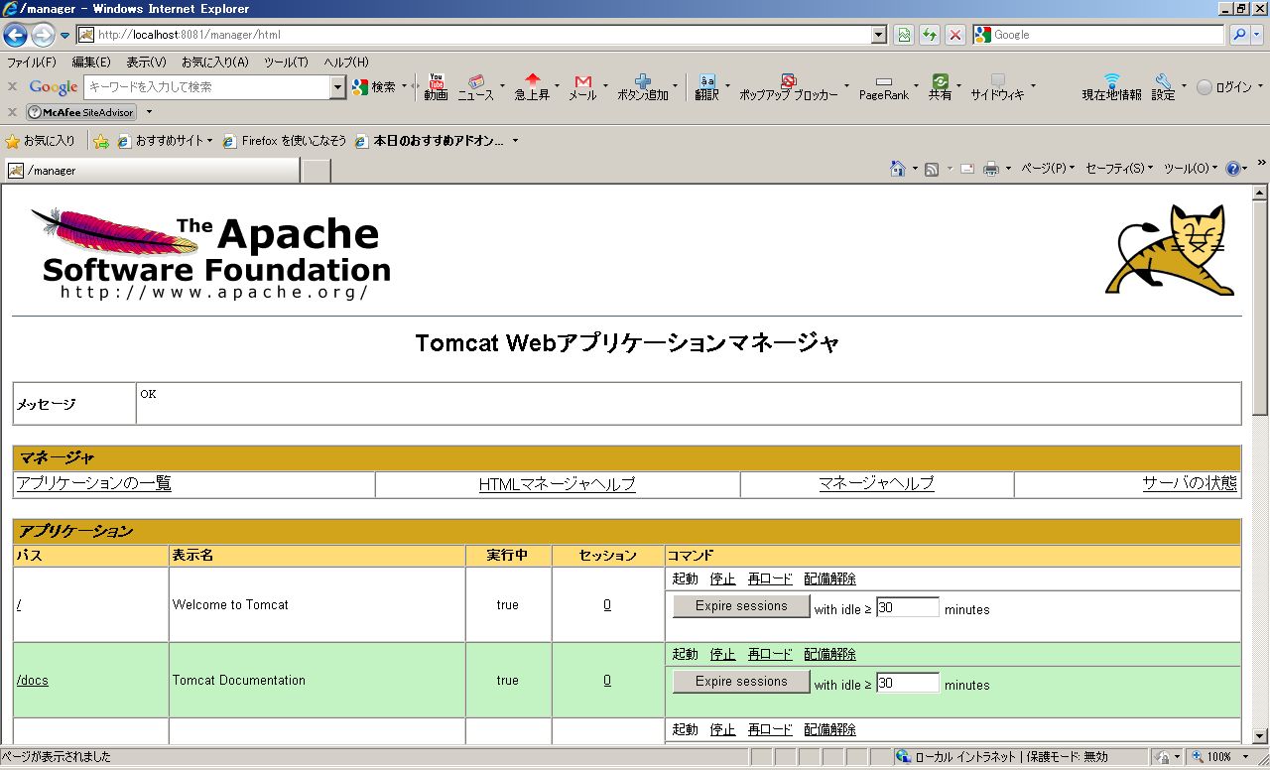Open the ツール(T) menu
1270x770 pixels.
(x=286, y=62)
